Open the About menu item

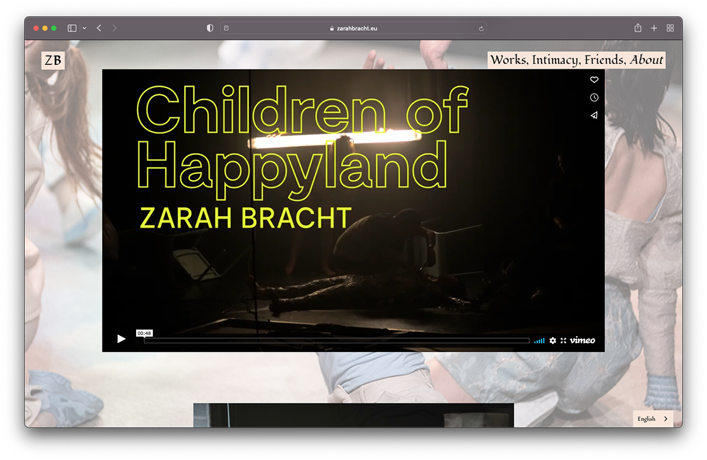coord(646,59)
